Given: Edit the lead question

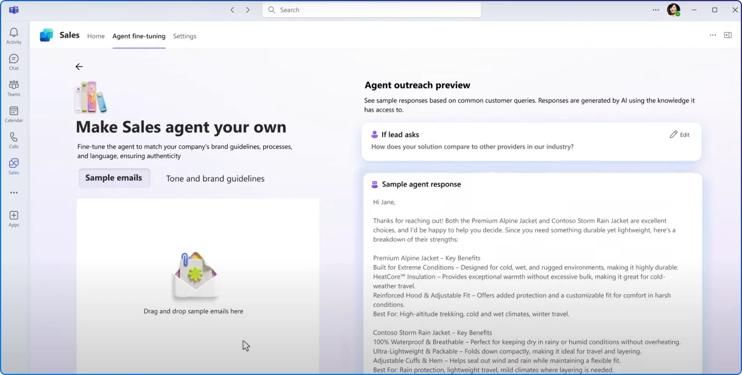Looking at the screenshot, I should pyautogui.click(x=679, y=134).
